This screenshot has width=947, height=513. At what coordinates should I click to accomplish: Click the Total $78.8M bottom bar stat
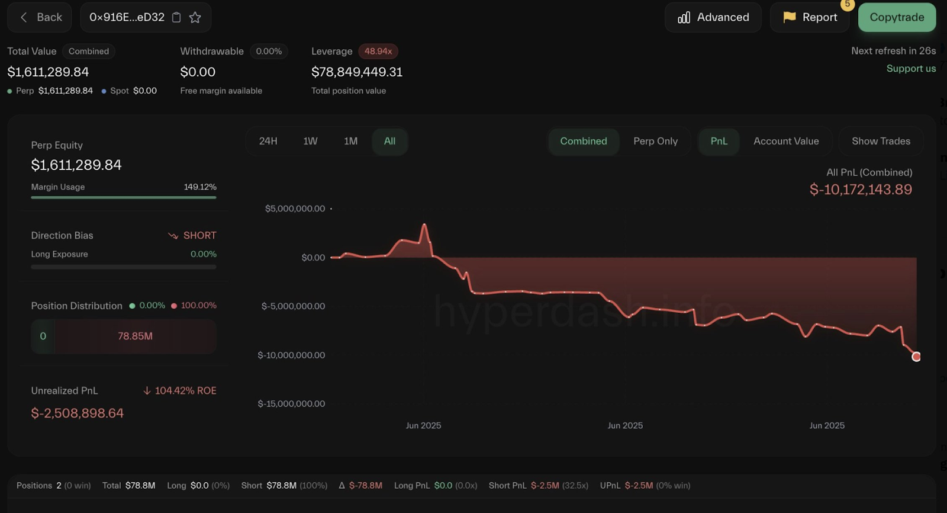pyautogui.click(x=129, y=485)
